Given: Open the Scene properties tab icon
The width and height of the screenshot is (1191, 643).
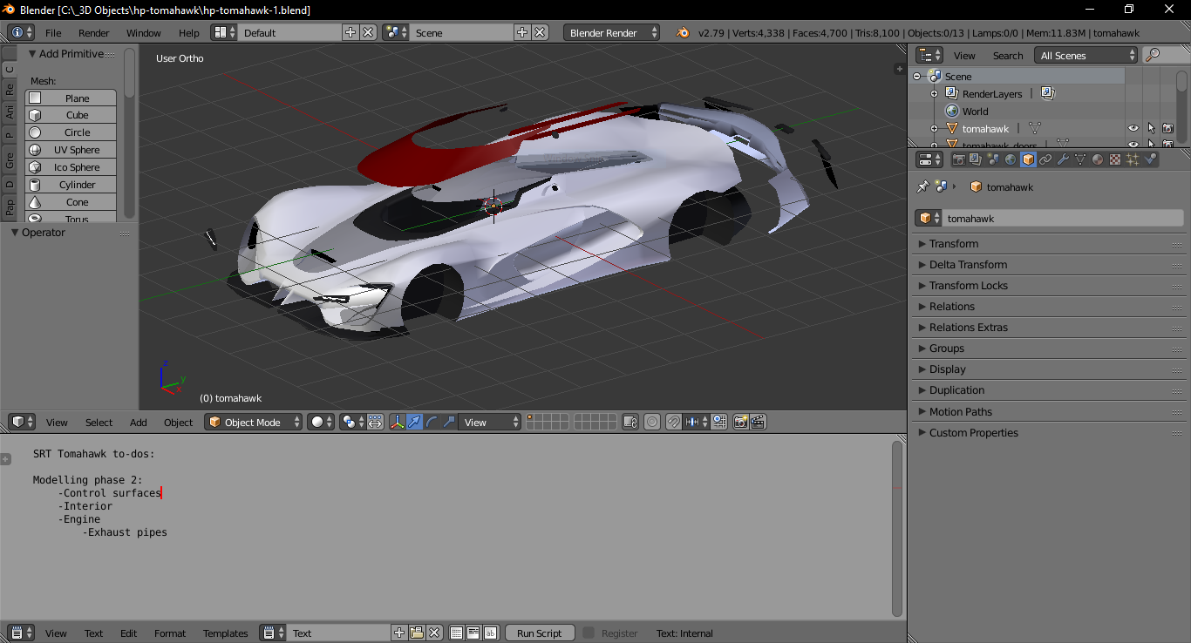Looking at the screenshot, I should pyautogui.click(x=993, y=159).
